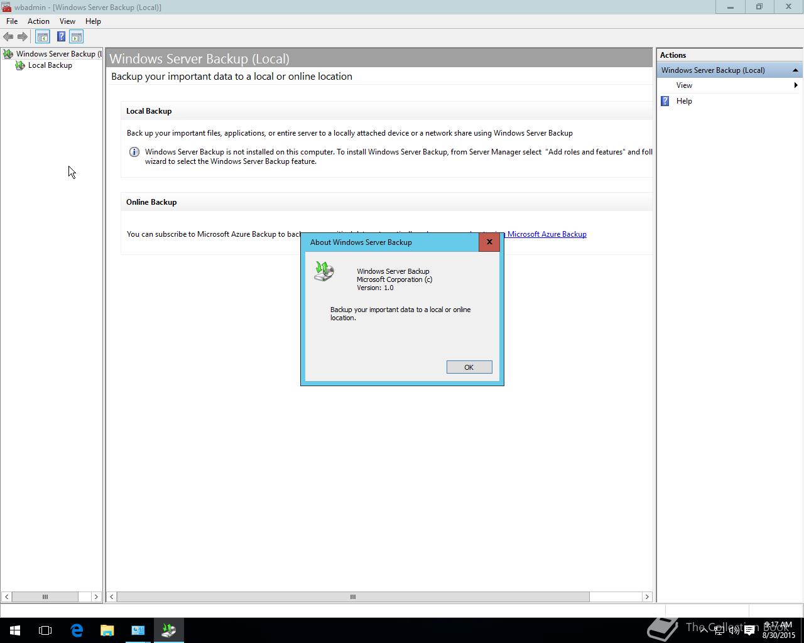The width and height of the screenshot is (804, 643).
Task: Click left arrow of main pane scrollbar
Action: pos(112,597)
